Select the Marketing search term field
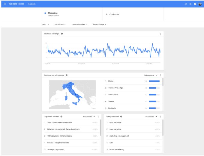 [72, 14]
